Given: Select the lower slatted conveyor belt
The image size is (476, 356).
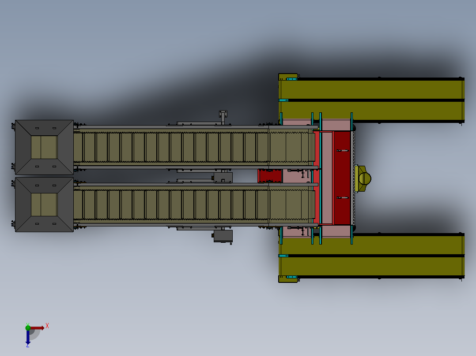Looking at the screenshot, I should (194, 204).
